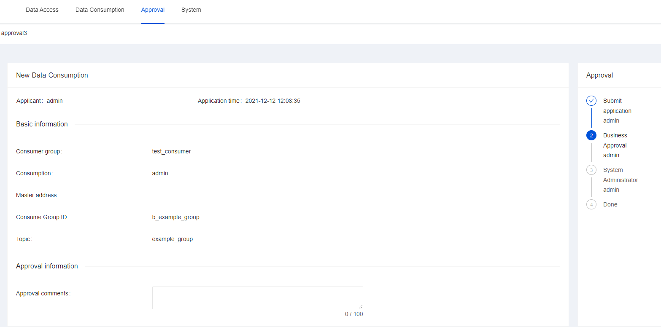Click the step 4 Done circle
This screenshot has width=661, height=327.
click(x=591, y=204)
